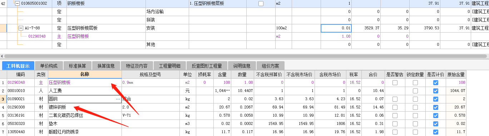Untick 是否计价 for the 圆钢 row

[435, 99]
